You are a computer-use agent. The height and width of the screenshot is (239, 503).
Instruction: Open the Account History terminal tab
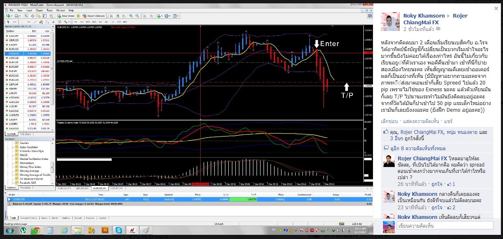28,218
